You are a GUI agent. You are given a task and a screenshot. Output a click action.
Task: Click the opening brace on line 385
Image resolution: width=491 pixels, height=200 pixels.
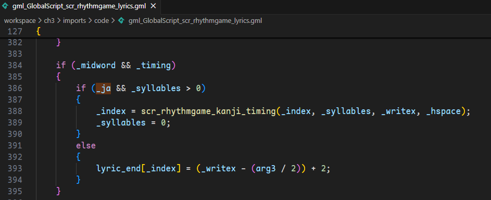click(58, 77)
